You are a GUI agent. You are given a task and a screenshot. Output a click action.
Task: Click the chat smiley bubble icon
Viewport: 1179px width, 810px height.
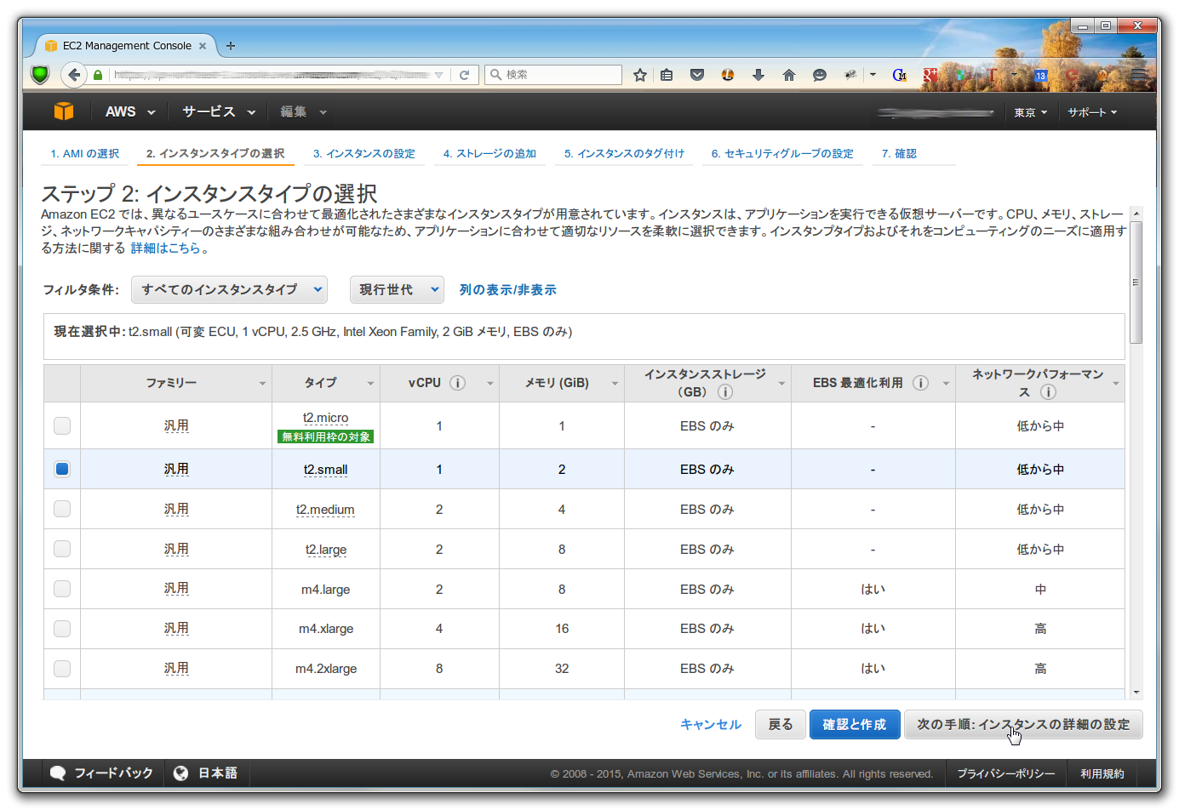[x=820, y=75]
